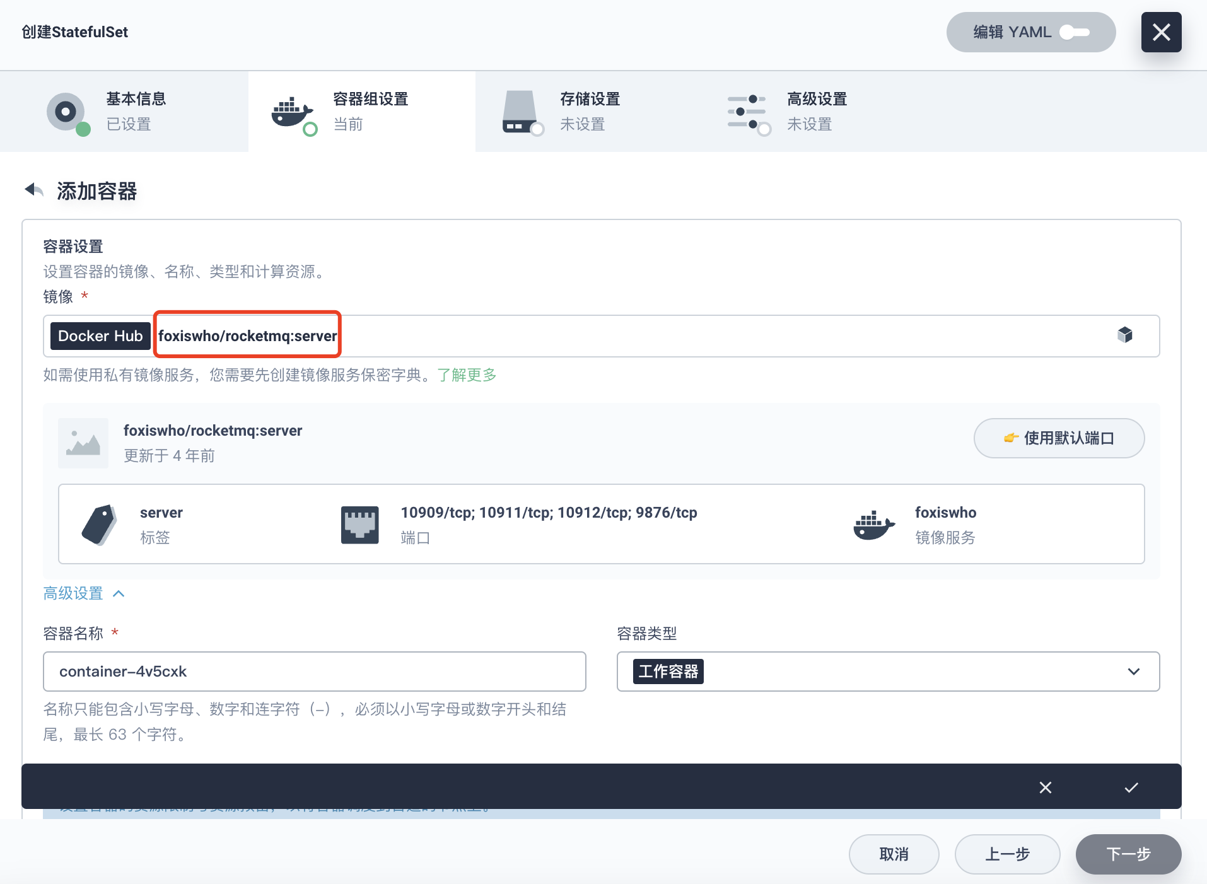Go to the 存储设置 step tab

click(x=589, y=112)
